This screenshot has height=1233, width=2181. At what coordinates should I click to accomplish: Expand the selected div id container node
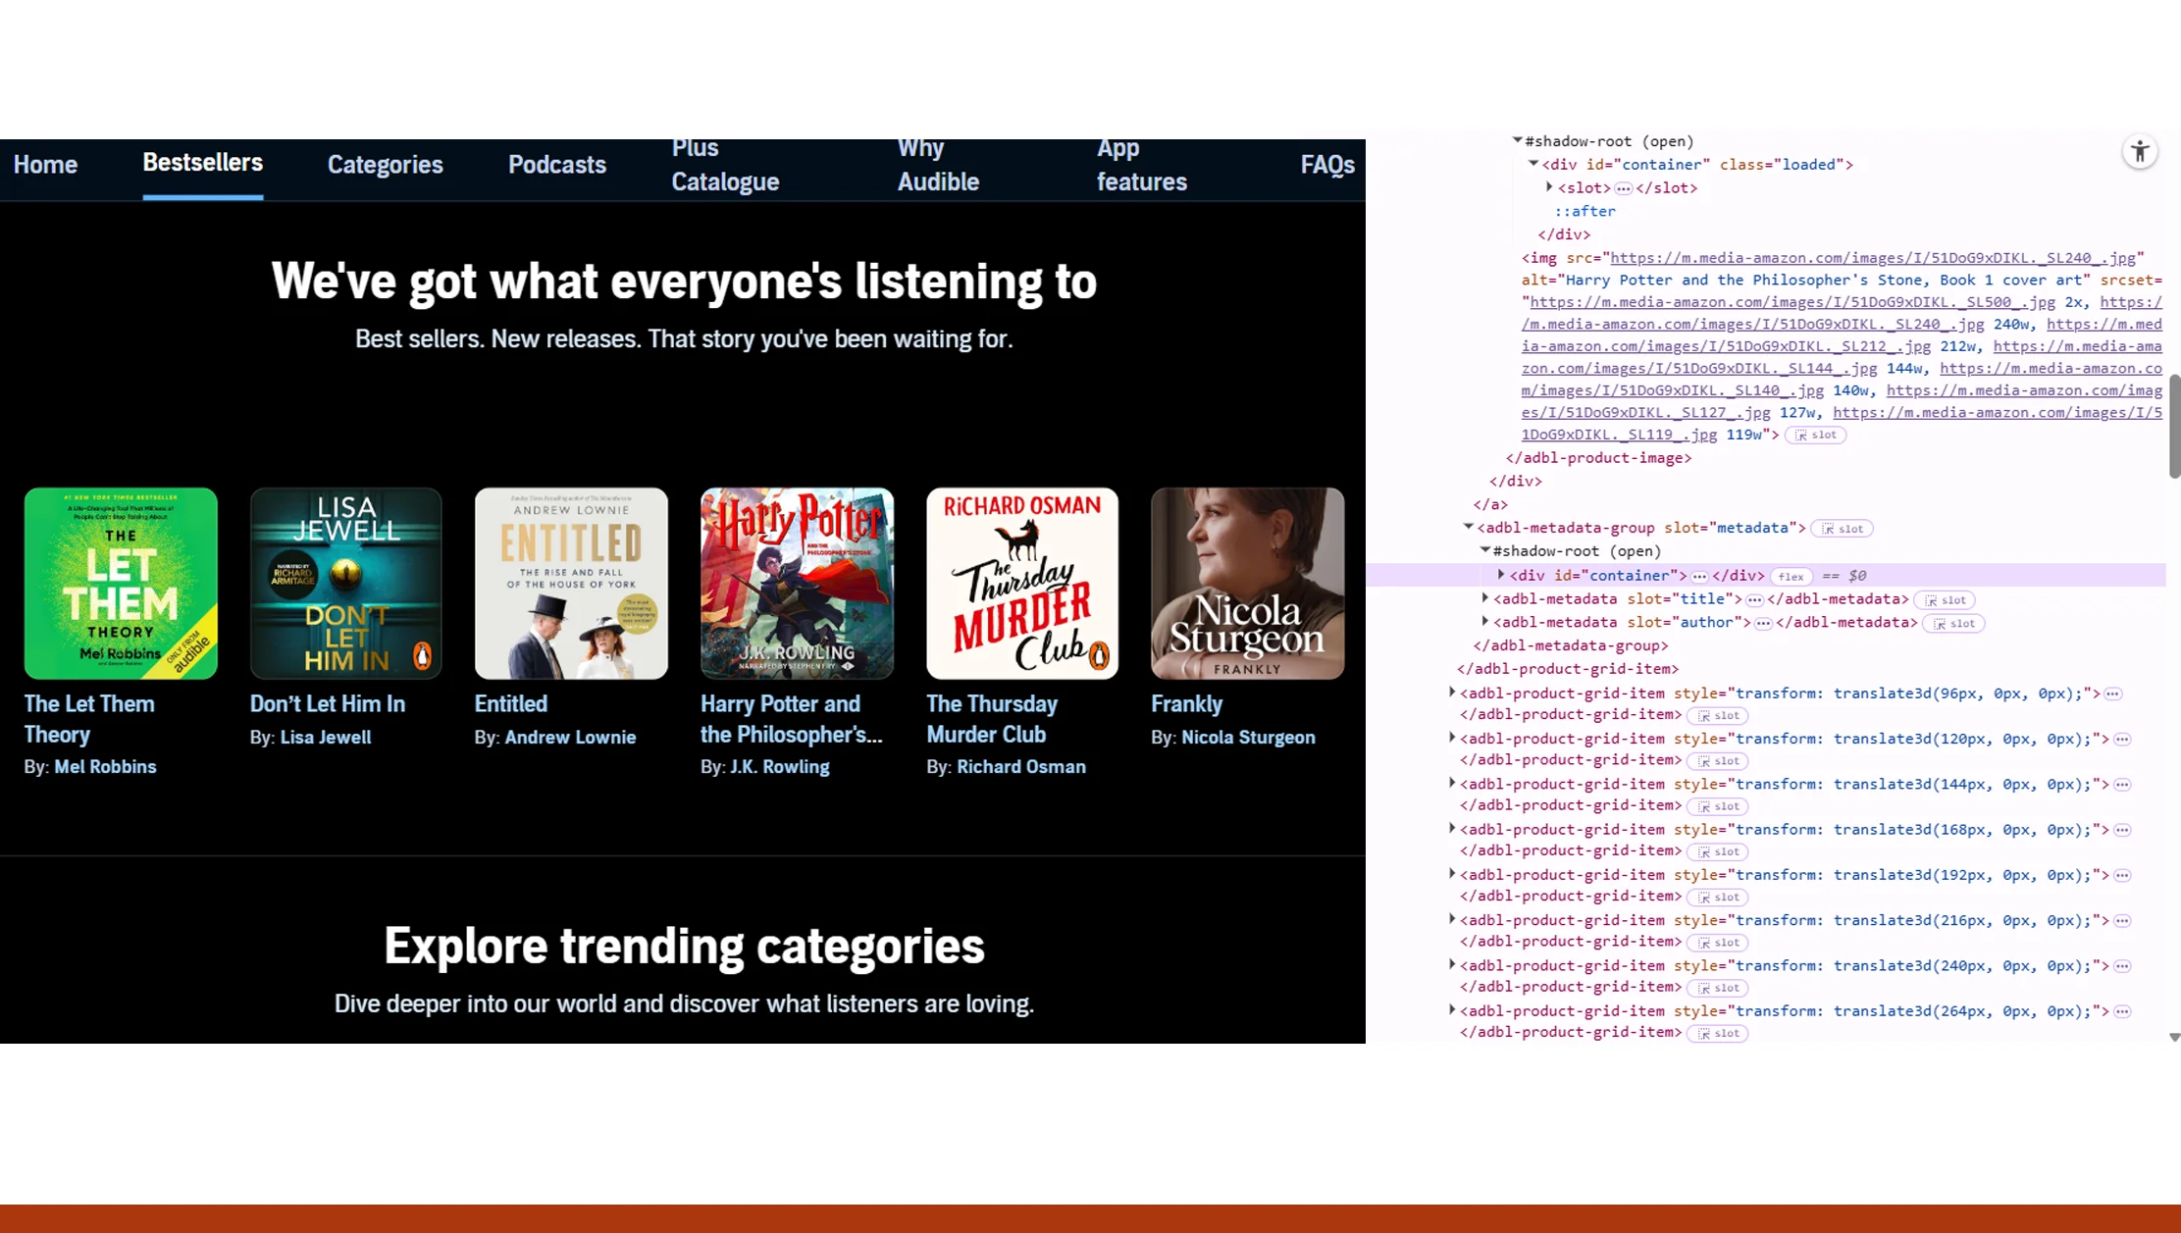[1500, 575]
